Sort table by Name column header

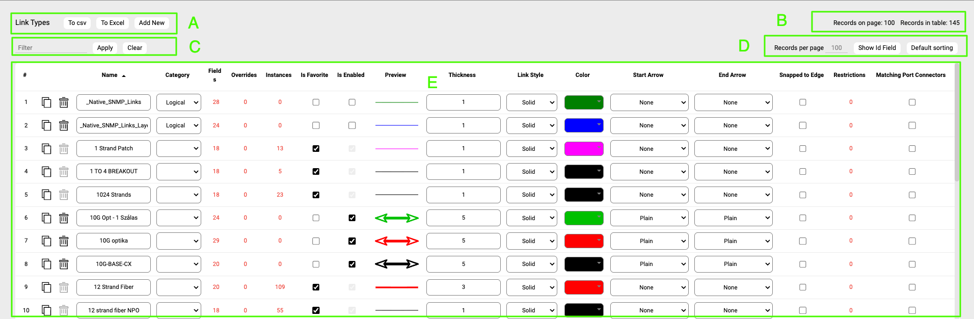pos(110,75)
